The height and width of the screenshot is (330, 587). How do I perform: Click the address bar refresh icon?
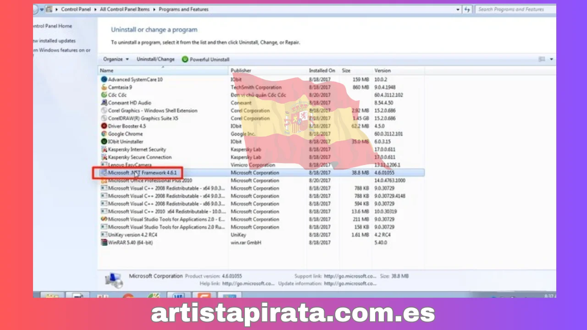click(467, 9)
